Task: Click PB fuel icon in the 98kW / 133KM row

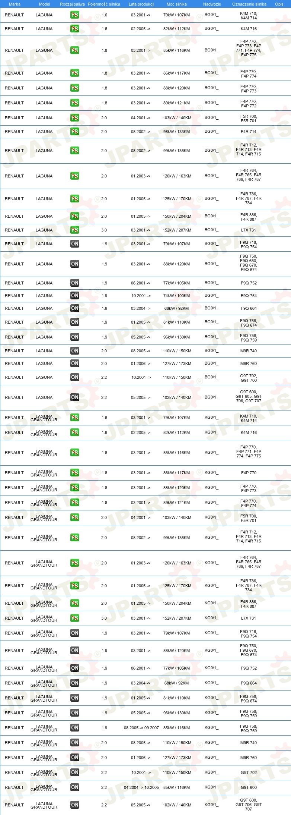Action: [x=75, y=132]
